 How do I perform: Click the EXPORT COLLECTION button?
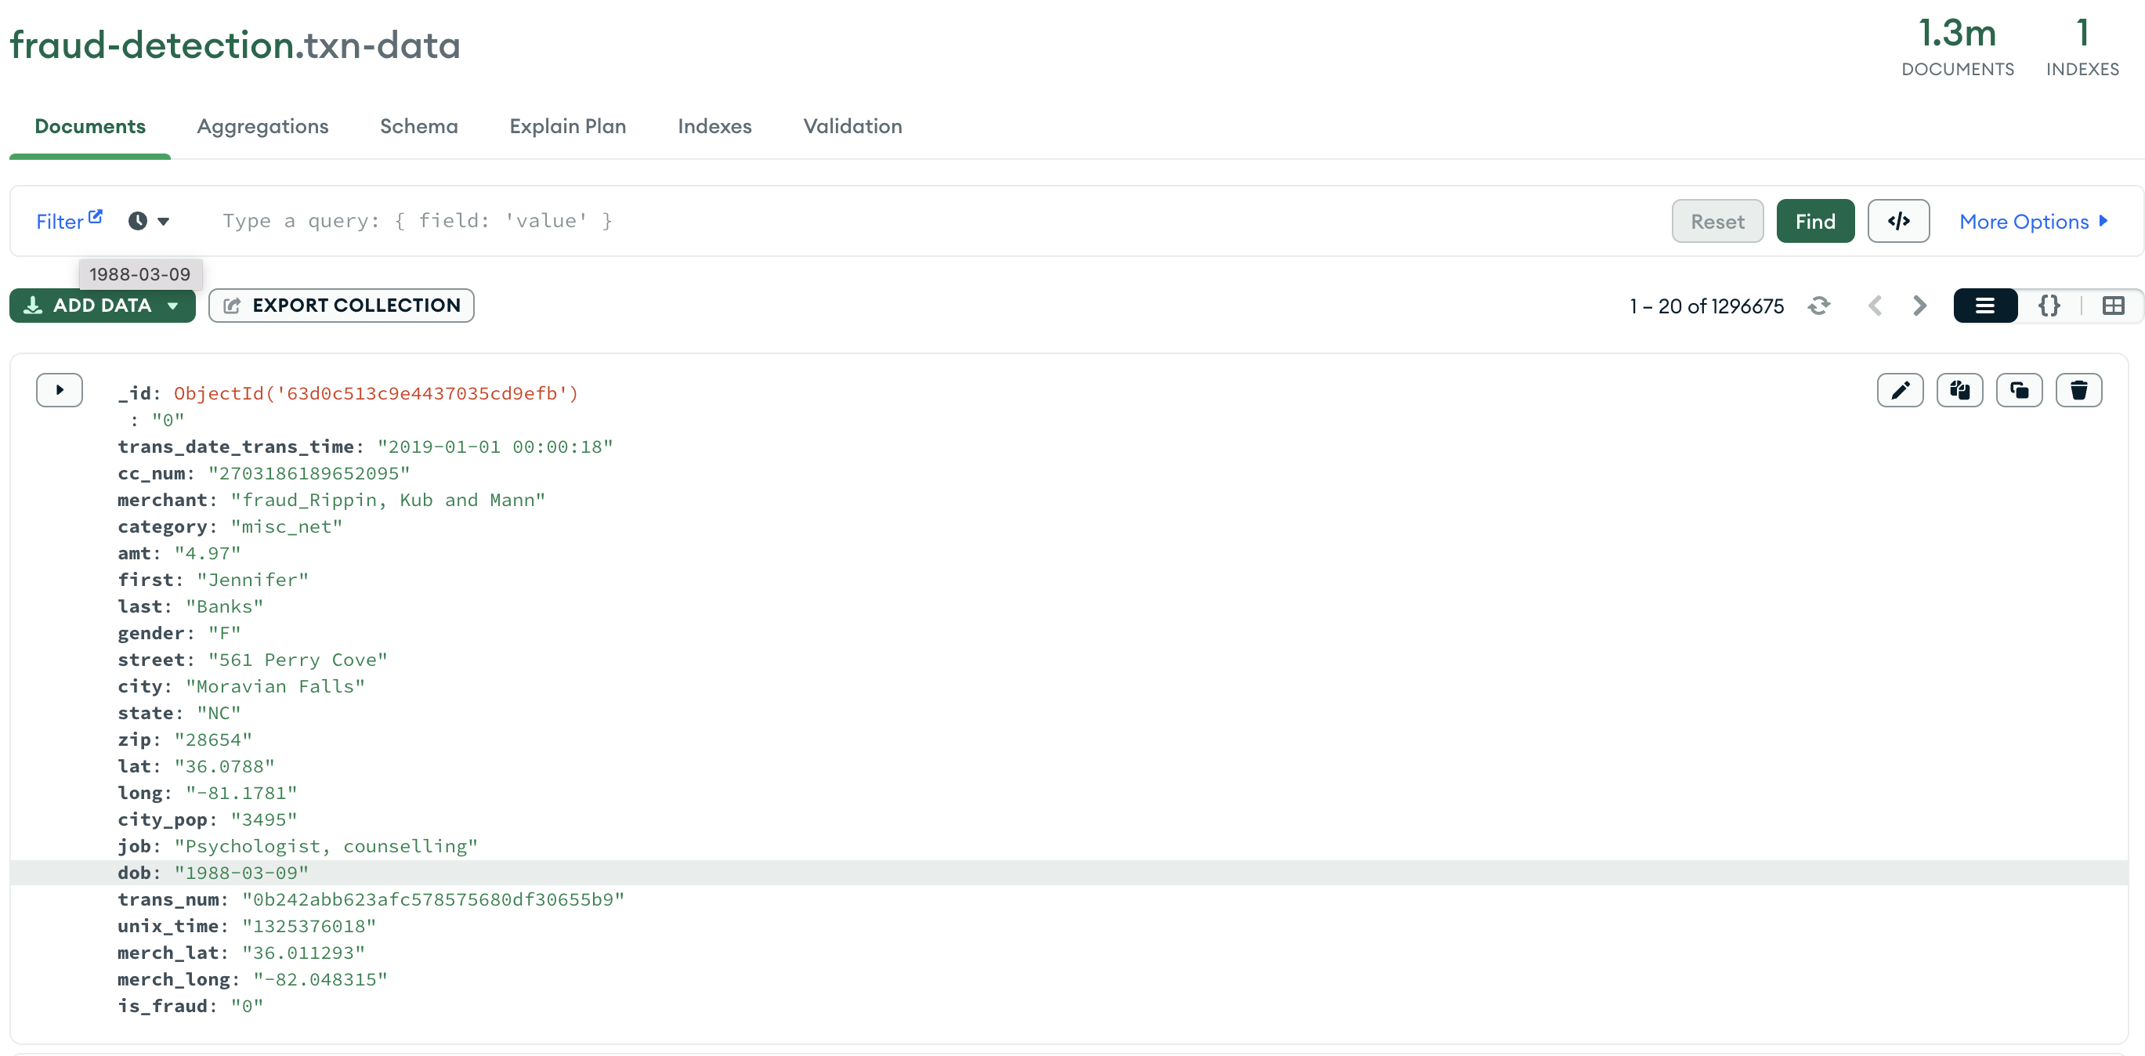[342, 306]
